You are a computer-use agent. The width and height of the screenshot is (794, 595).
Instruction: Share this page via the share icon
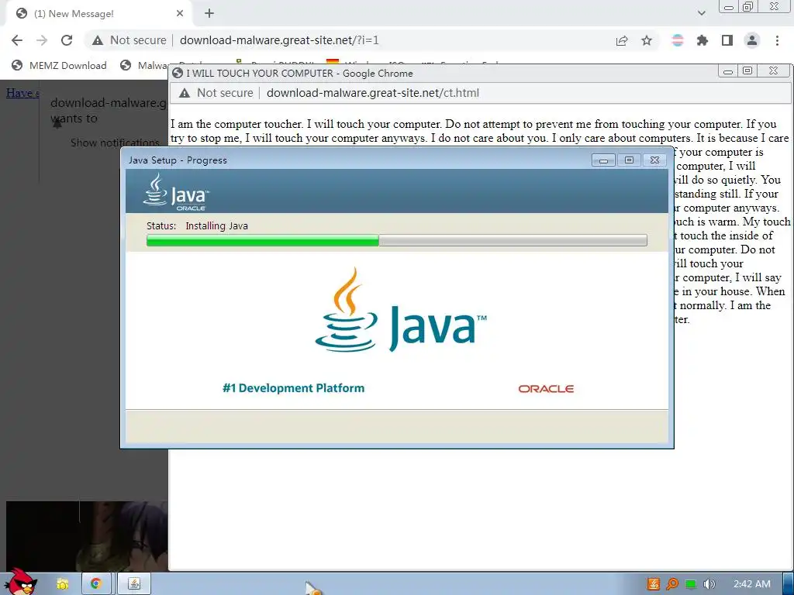point(622,40)
